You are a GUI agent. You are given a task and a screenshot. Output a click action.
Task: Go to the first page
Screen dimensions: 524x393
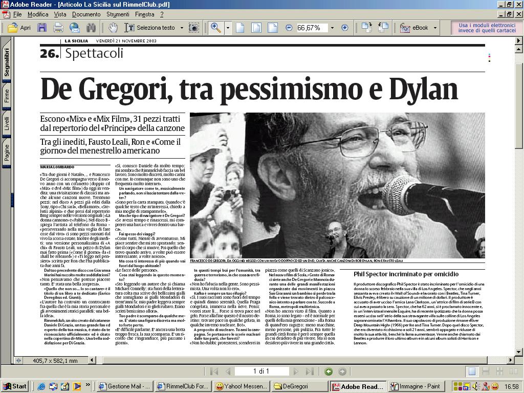pyautogui.click(x=214, y=372)
